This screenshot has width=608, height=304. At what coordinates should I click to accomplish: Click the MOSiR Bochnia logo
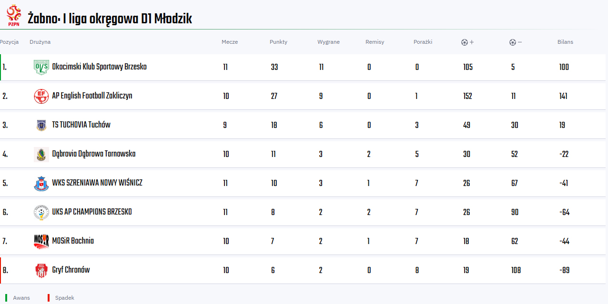[41, 241]
